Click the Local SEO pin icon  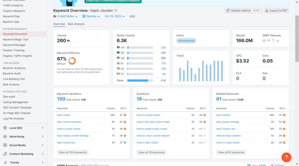pos(5,128)
